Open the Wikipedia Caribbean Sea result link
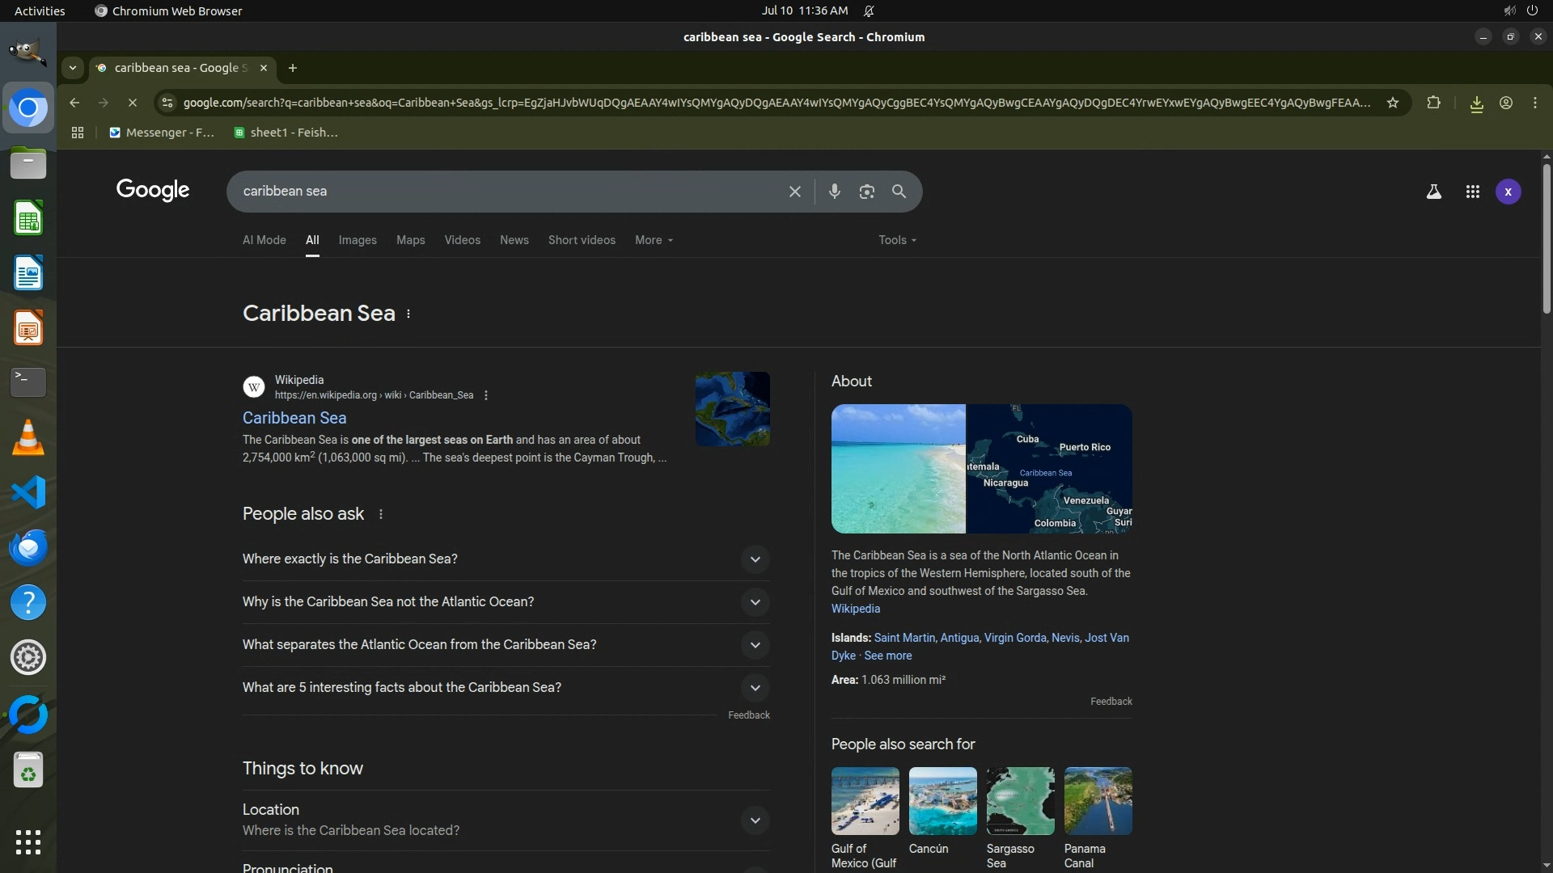The height and width of the screenshot is (873, 1553). pyautogui.click(x=294, y=418)
